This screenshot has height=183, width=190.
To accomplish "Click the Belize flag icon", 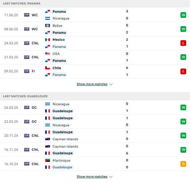I will tap(47, 26).
